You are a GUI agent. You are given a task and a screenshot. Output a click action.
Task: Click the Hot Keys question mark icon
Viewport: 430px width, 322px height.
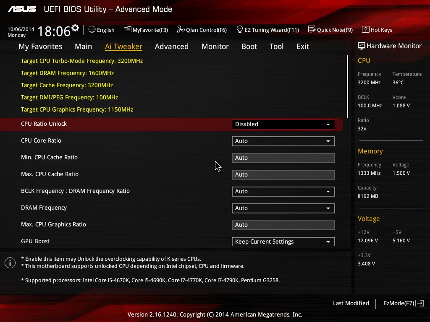tap(366, 29)
